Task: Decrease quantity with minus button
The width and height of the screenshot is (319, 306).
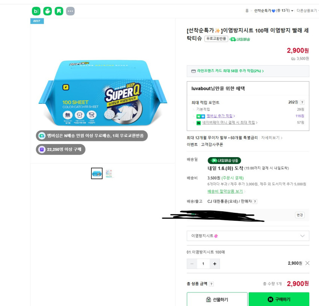Action: click(192, 264)
